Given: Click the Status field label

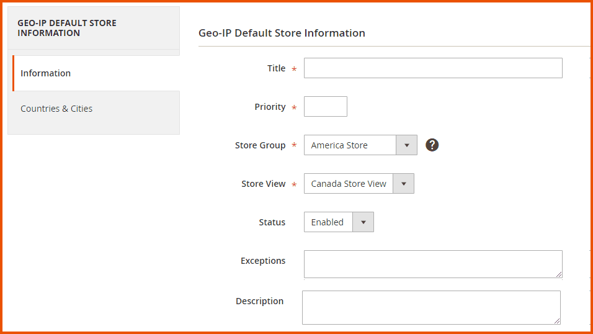Looking at the screenshot, I should click(x=272, y=222).
